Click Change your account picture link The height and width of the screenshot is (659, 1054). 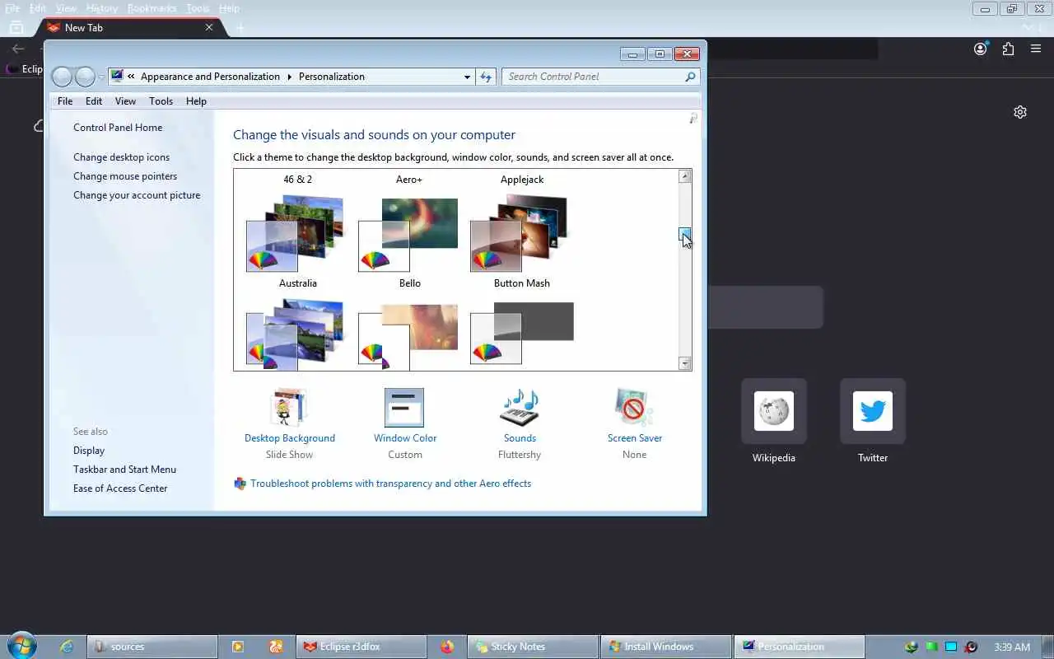[137, 195]
